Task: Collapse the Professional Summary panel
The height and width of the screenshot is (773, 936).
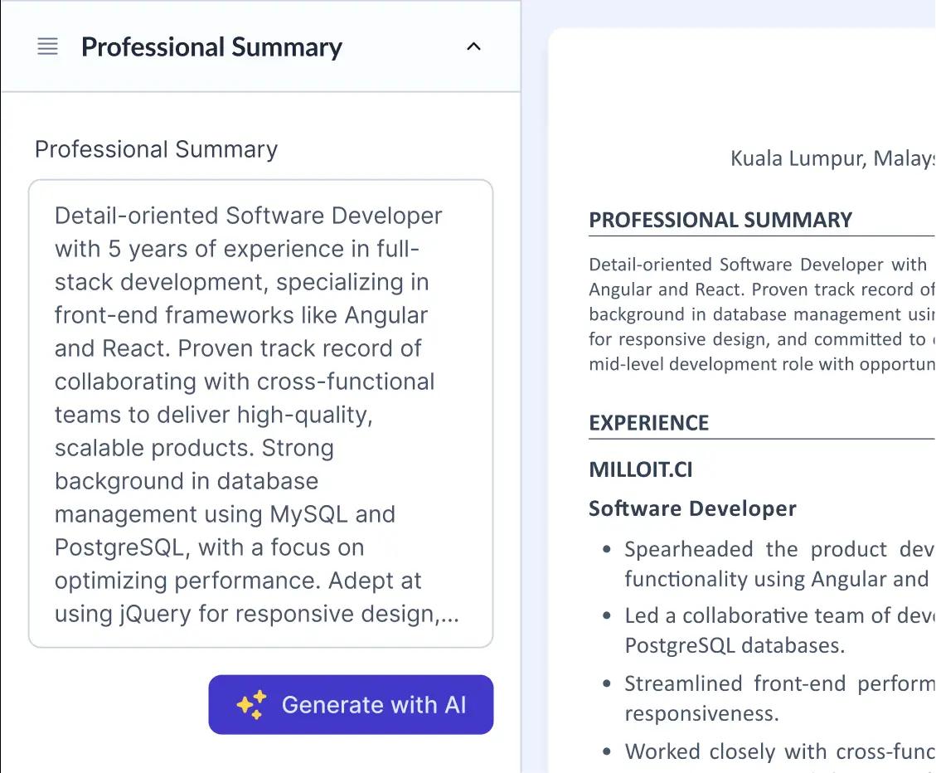Action: coord(473,47)
